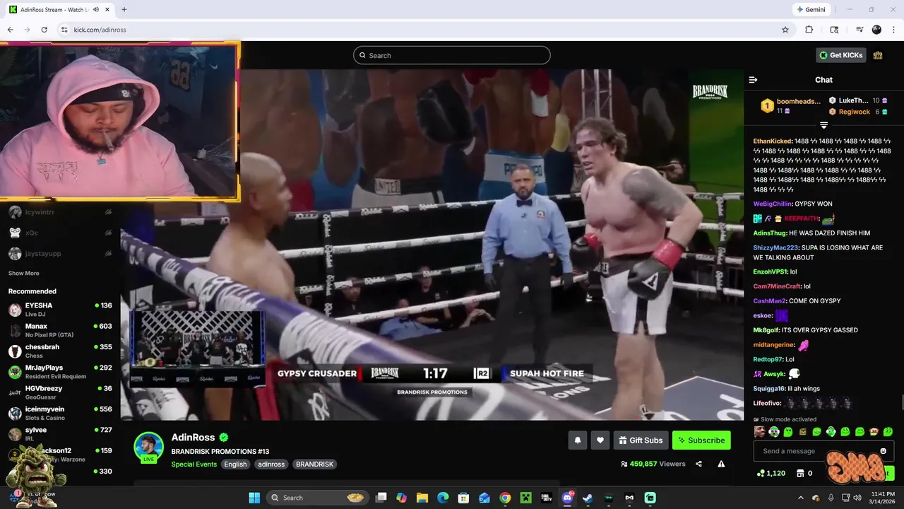Open sylvee recommended channel

click(60, 434)
